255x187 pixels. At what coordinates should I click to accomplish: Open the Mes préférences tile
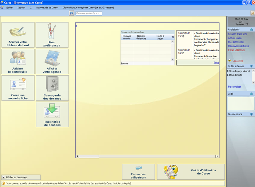(x=52, y=35)
